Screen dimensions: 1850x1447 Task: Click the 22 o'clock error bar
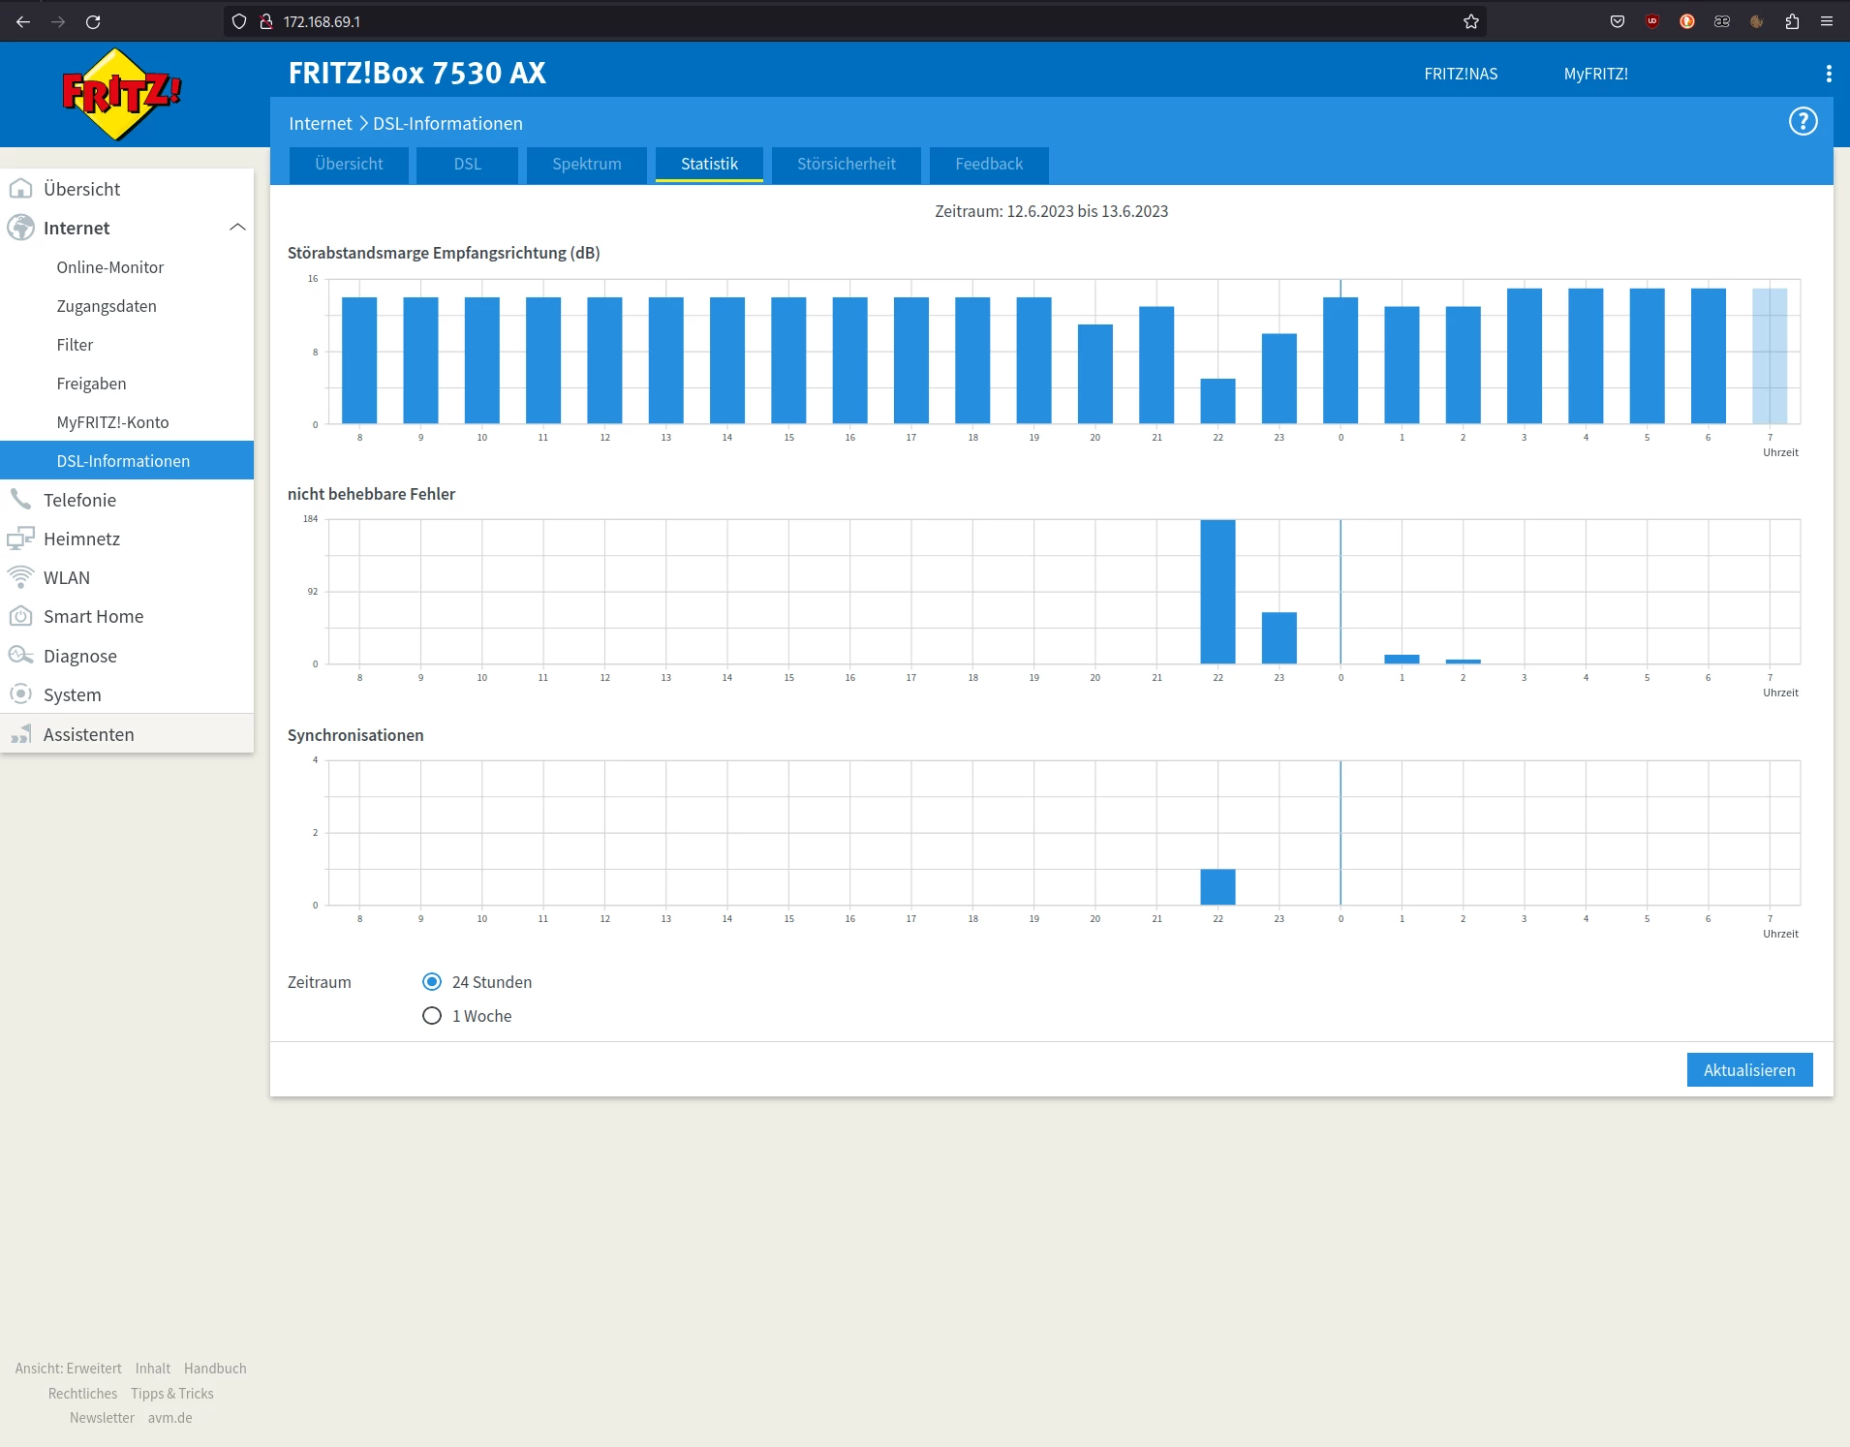[x=1218, y=592]
